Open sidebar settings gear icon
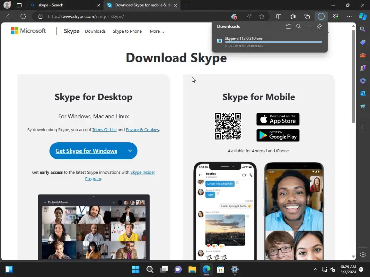 point(363,255)
